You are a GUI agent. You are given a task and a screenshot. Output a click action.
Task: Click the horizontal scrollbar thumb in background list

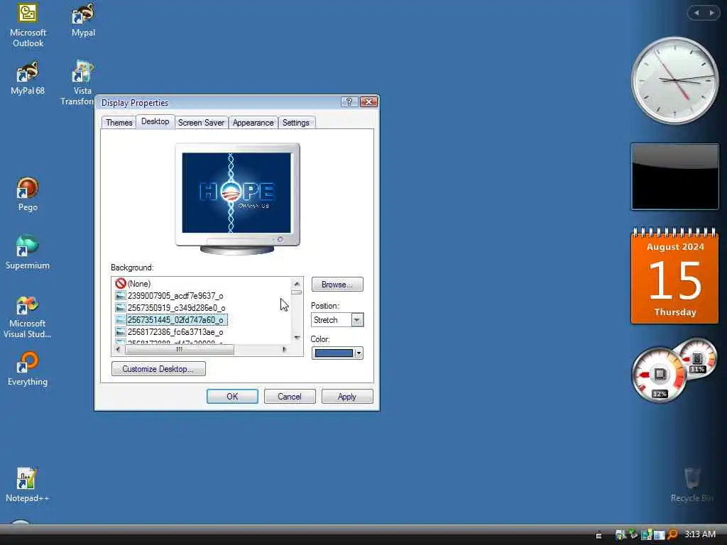[x=180, y=350]
